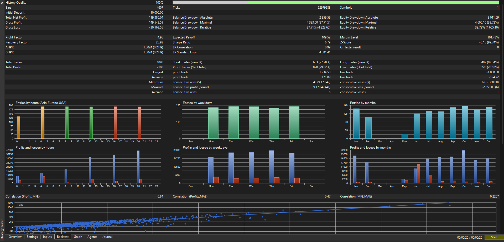Close the Strategy Tester panel
This screenshot has width=504, height=242.
point(2,3)
